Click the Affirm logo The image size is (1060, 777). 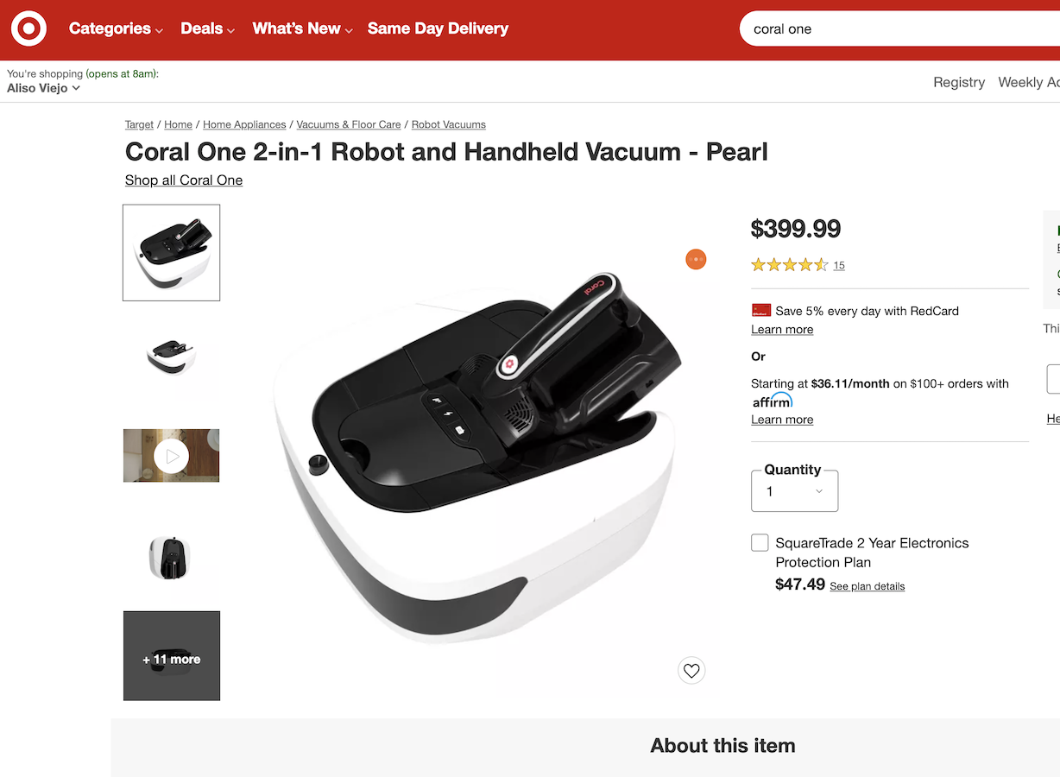pyautogui.click(x=773, y=401)
